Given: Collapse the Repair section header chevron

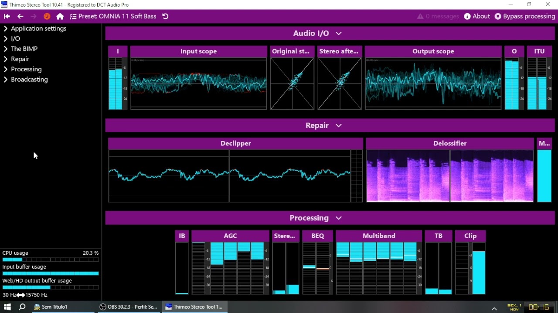Looking at the screenshot, I should pos(339,126).
